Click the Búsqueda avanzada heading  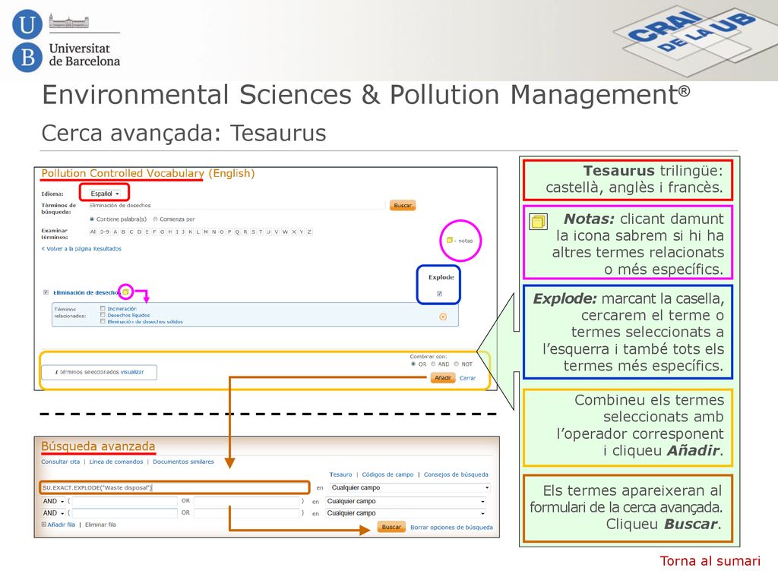point(98,446)
